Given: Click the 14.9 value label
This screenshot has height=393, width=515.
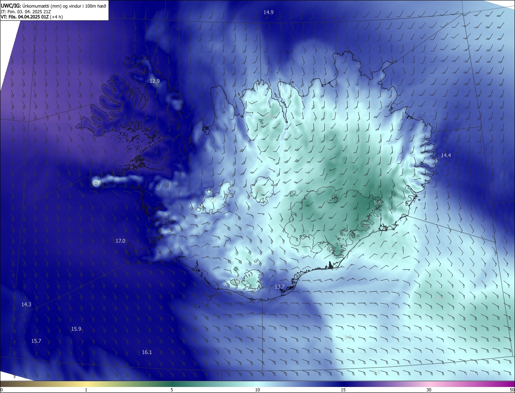Looking at the screenshot, I should (268, 12).
